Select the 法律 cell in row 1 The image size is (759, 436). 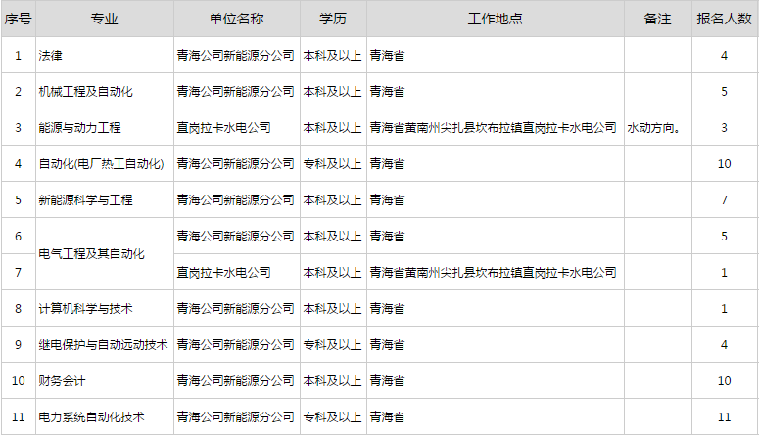point(49,56)
